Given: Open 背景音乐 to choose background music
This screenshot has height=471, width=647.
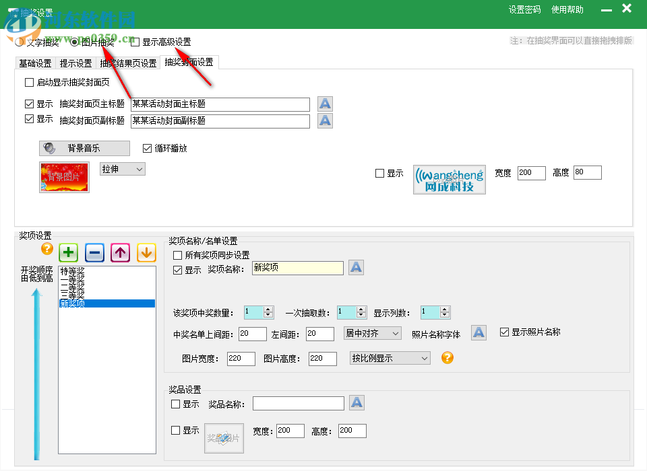Looking at the screenshot, I should pos(84,148).
